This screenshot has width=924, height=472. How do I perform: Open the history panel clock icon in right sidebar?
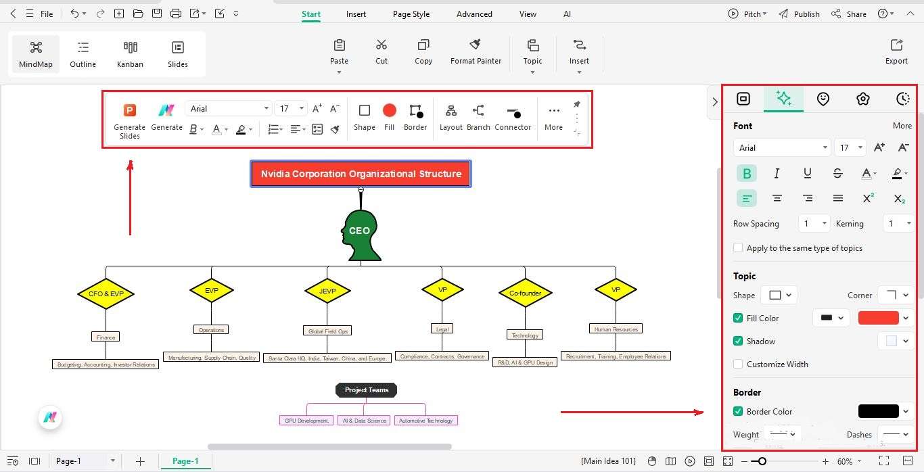(903, 99)
